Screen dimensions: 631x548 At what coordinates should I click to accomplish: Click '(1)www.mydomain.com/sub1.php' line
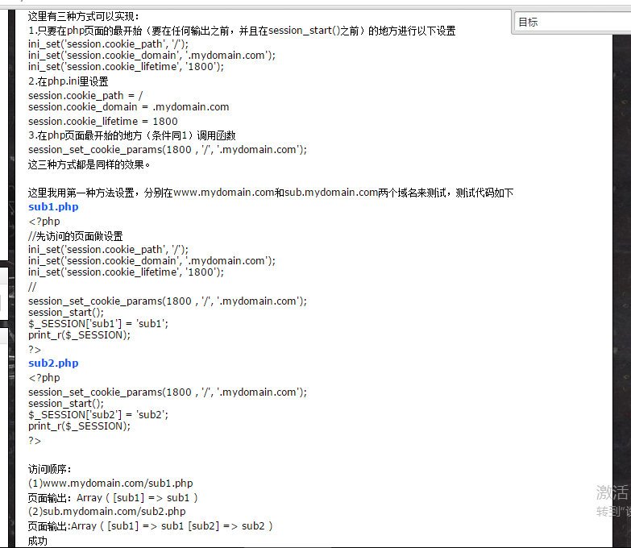coord(110,484)
